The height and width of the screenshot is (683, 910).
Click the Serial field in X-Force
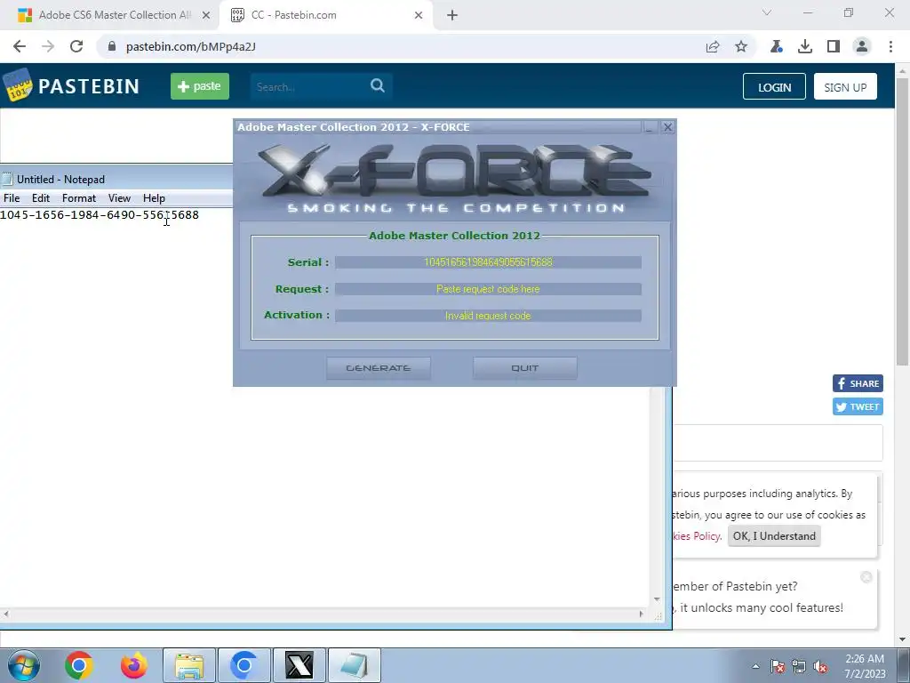pyautogui.click(x=488, y=262)
